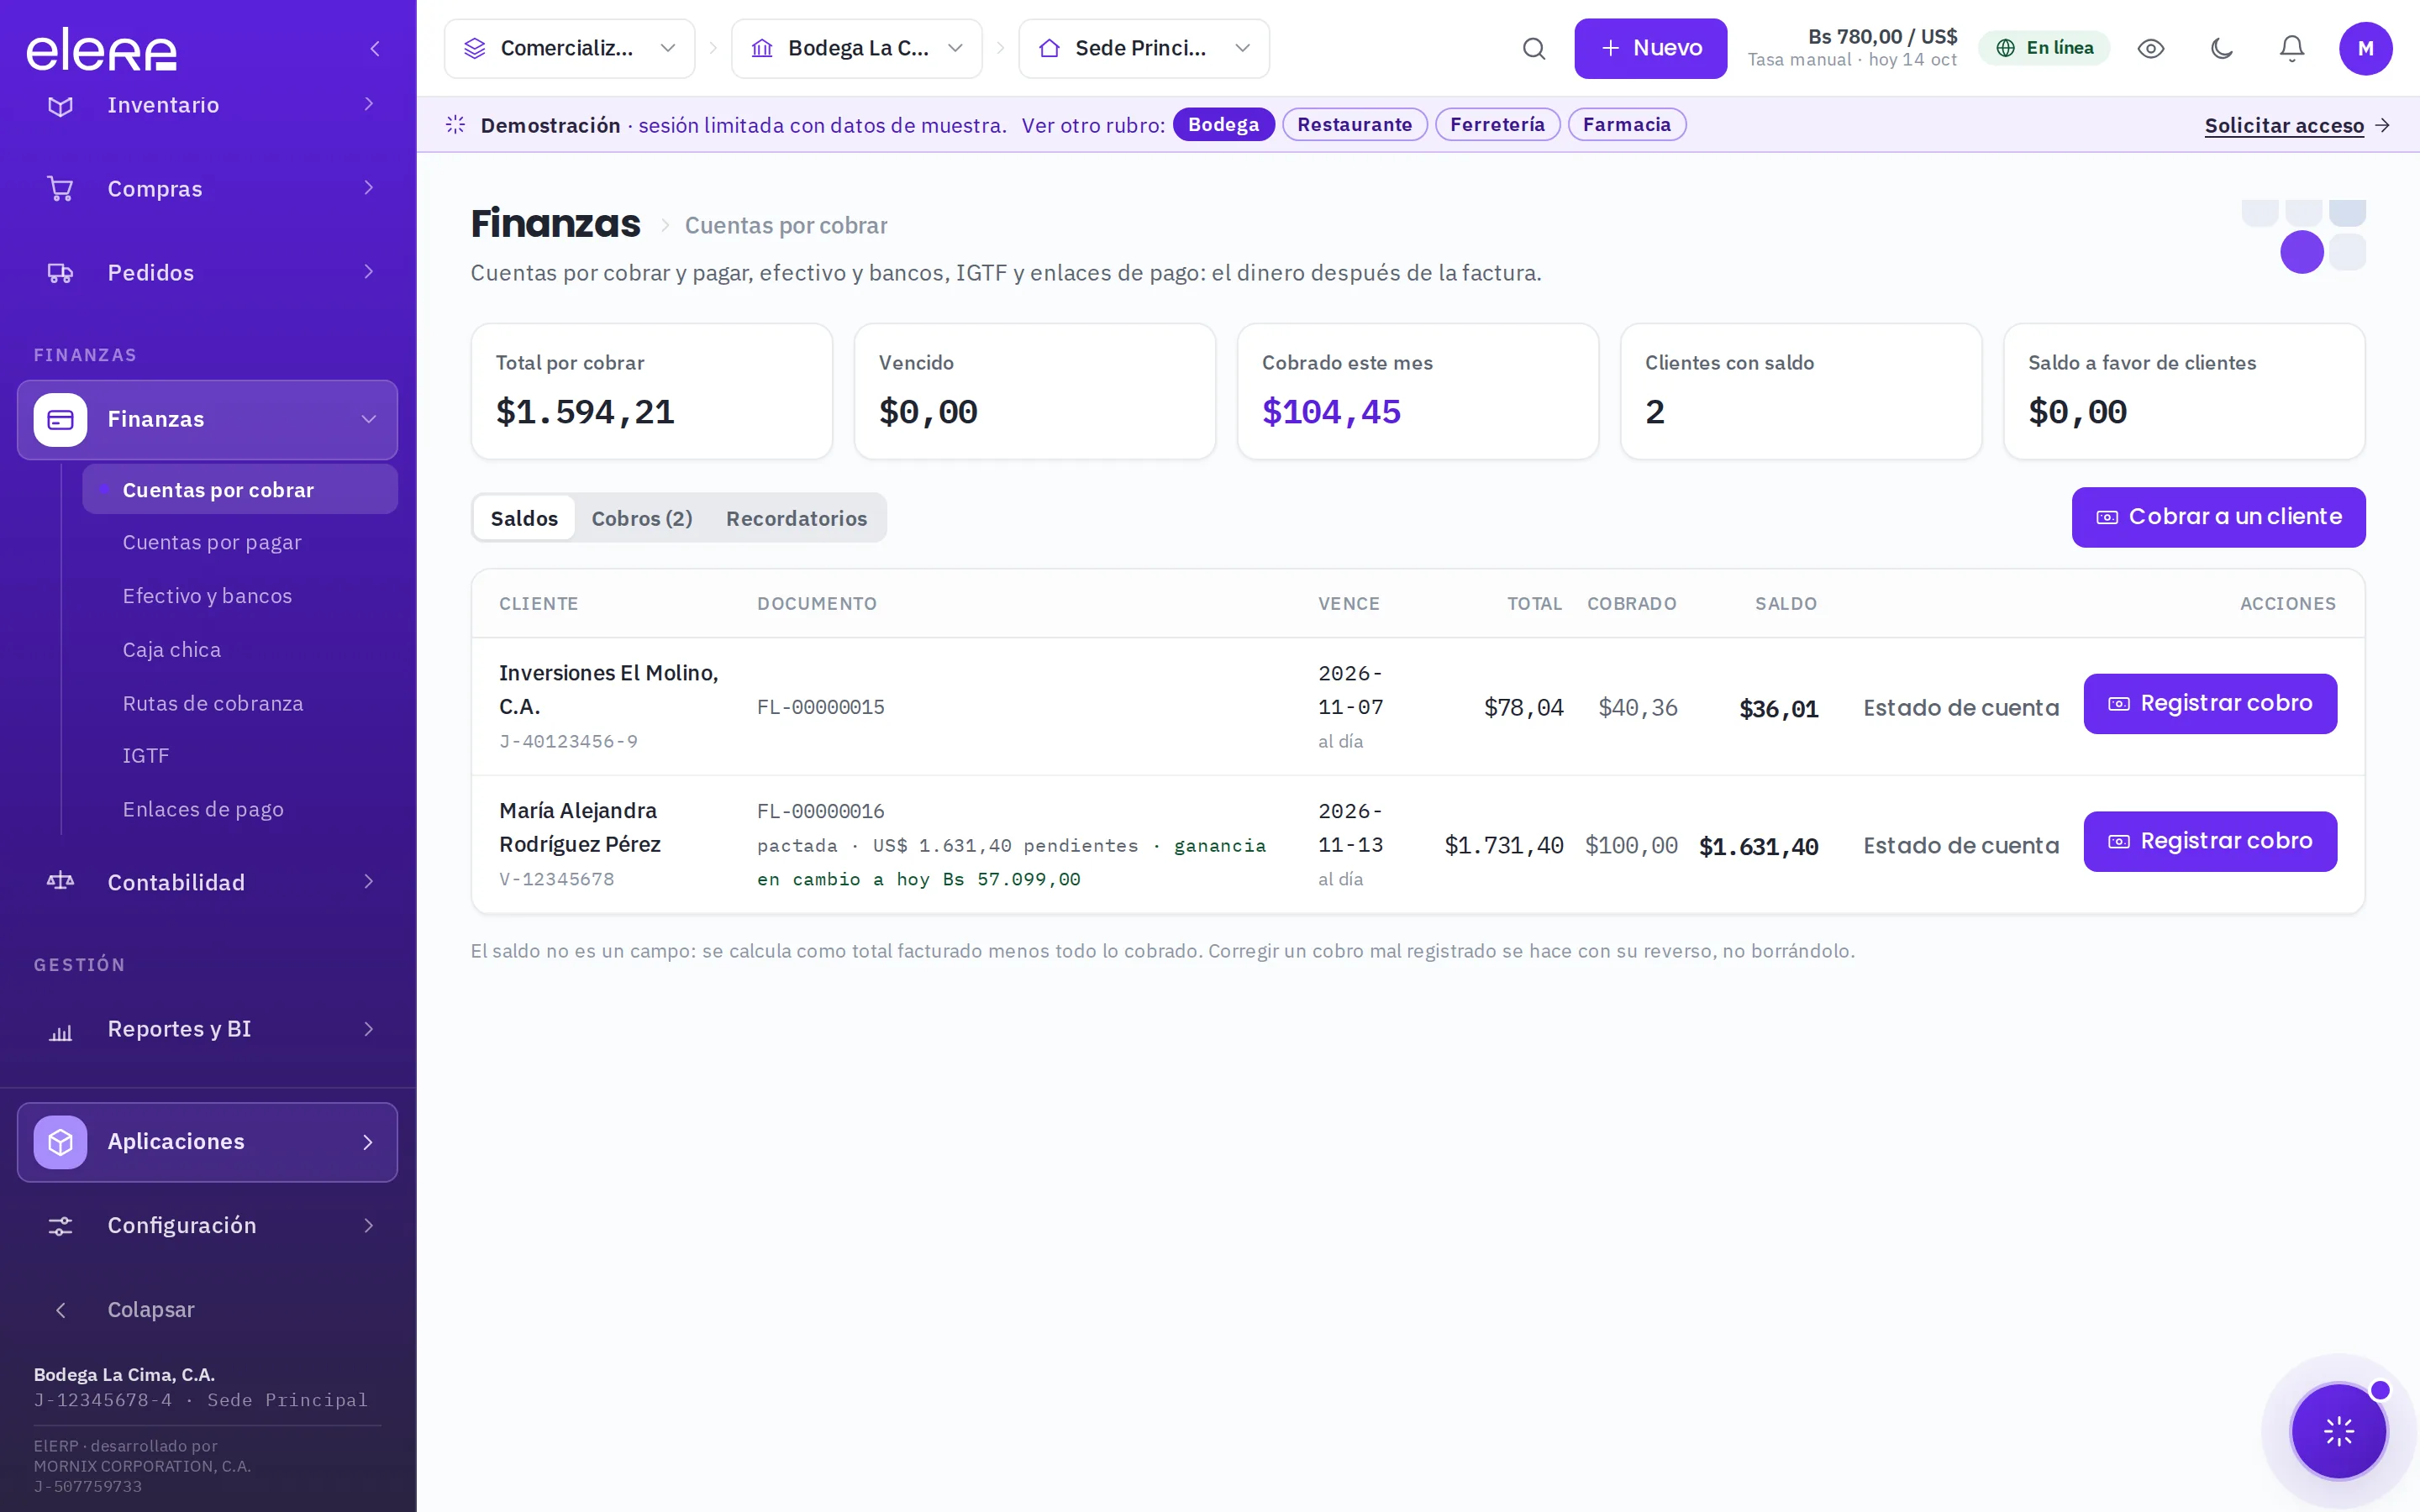Click document number FL-00000015

pyautogui.click(x=820, y=707)
